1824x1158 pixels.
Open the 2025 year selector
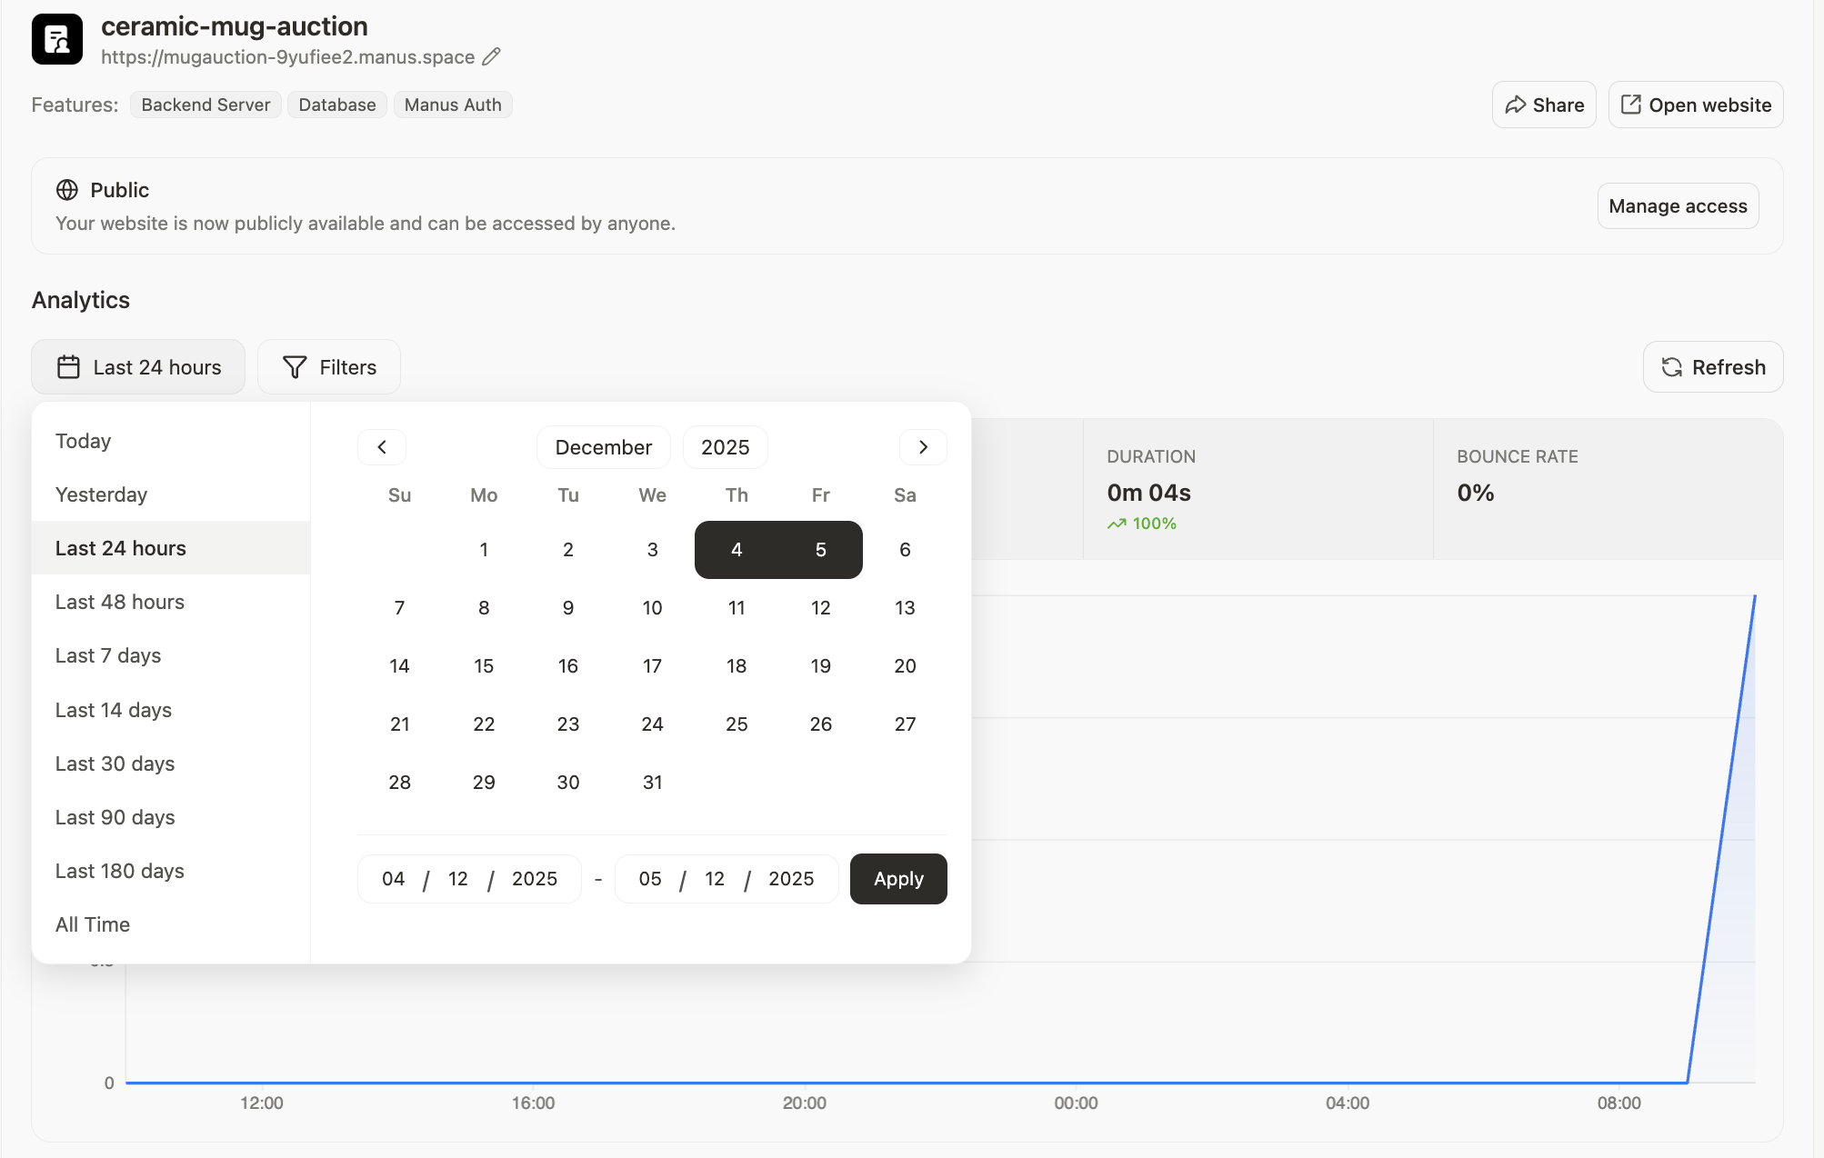[x=725, y=446]
